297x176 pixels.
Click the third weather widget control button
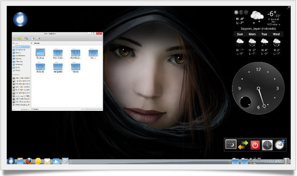point(246,12)
